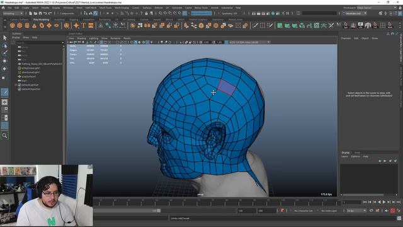Expand the defaultLightSet node in the Outliner

click(x=16, y=84)
